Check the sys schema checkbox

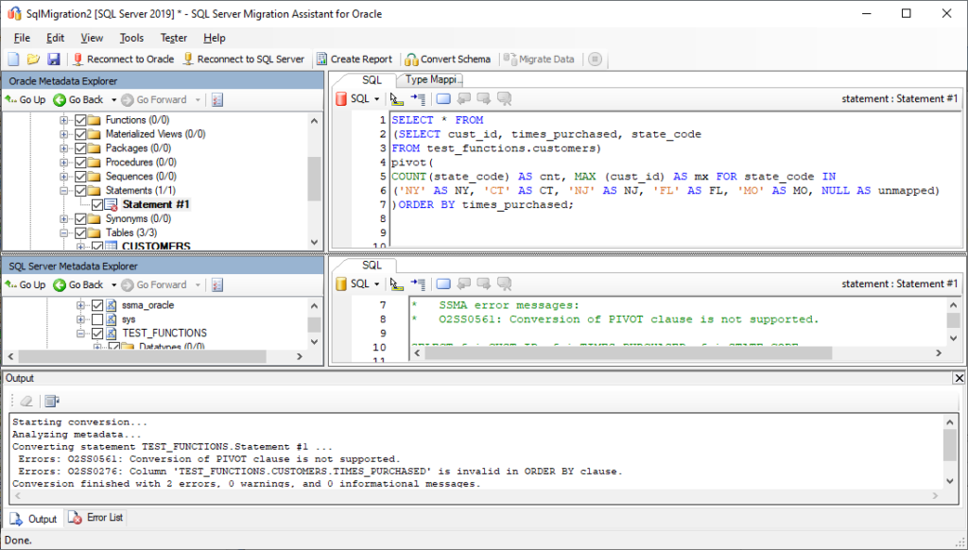(97, 319)
